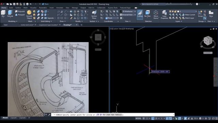Expand the Groups panel
Image resolution: width=218 pixels, height=123 pixels.
[202, 21]
